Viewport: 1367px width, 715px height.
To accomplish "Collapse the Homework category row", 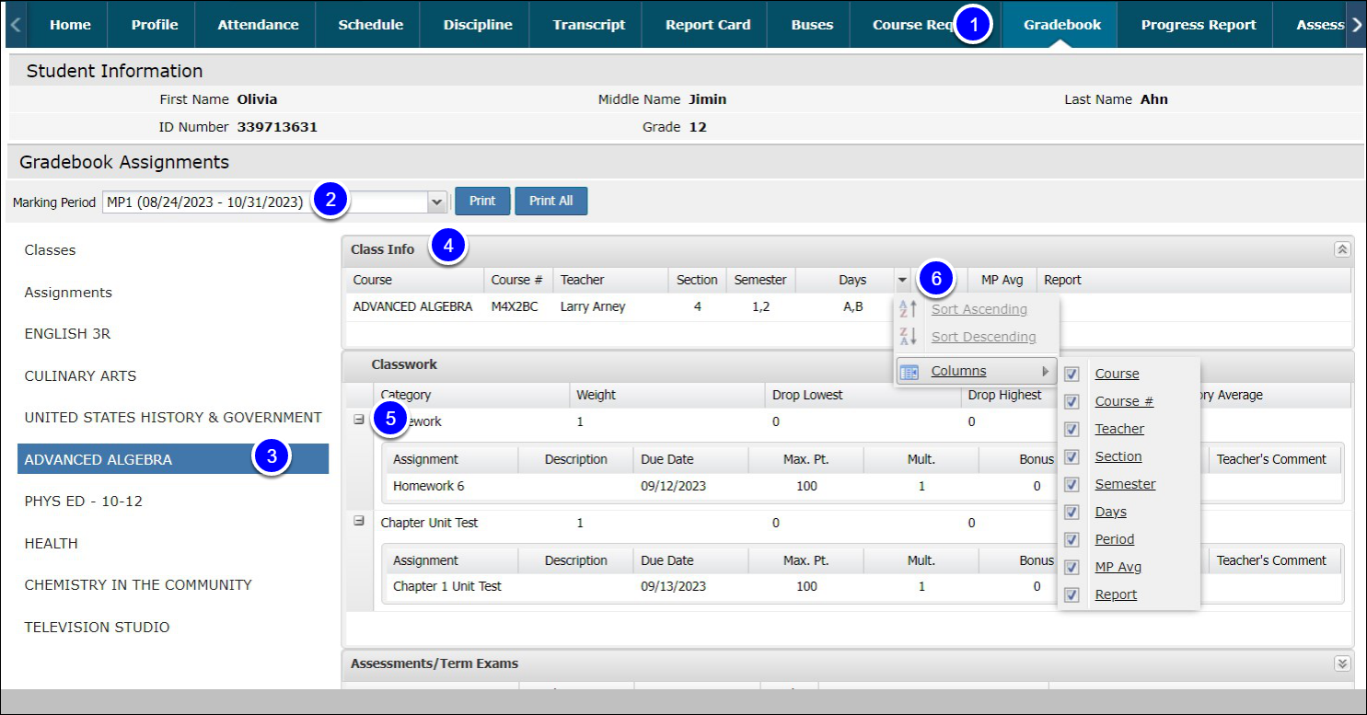I will click(359, 420).
